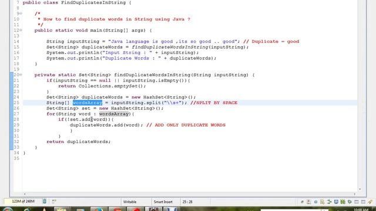
Task: Click 'new HashSet<String>();' on line 24
Action: pyautogui.click(x=164, y=97)
